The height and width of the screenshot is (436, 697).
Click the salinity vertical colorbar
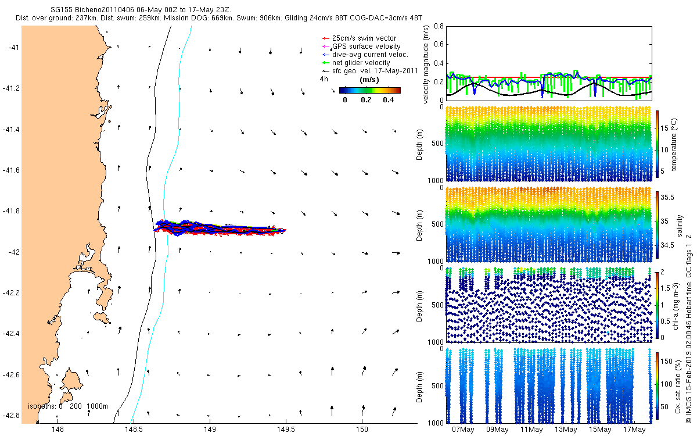tap(657, 224)
